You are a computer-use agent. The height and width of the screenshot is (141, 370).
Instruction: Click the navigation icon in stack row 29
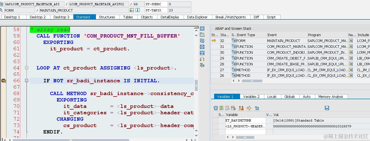pos(351,58)
